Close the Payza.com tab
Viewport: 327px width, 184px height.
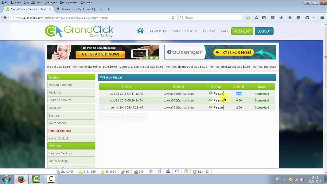click(x=101, y=9)
